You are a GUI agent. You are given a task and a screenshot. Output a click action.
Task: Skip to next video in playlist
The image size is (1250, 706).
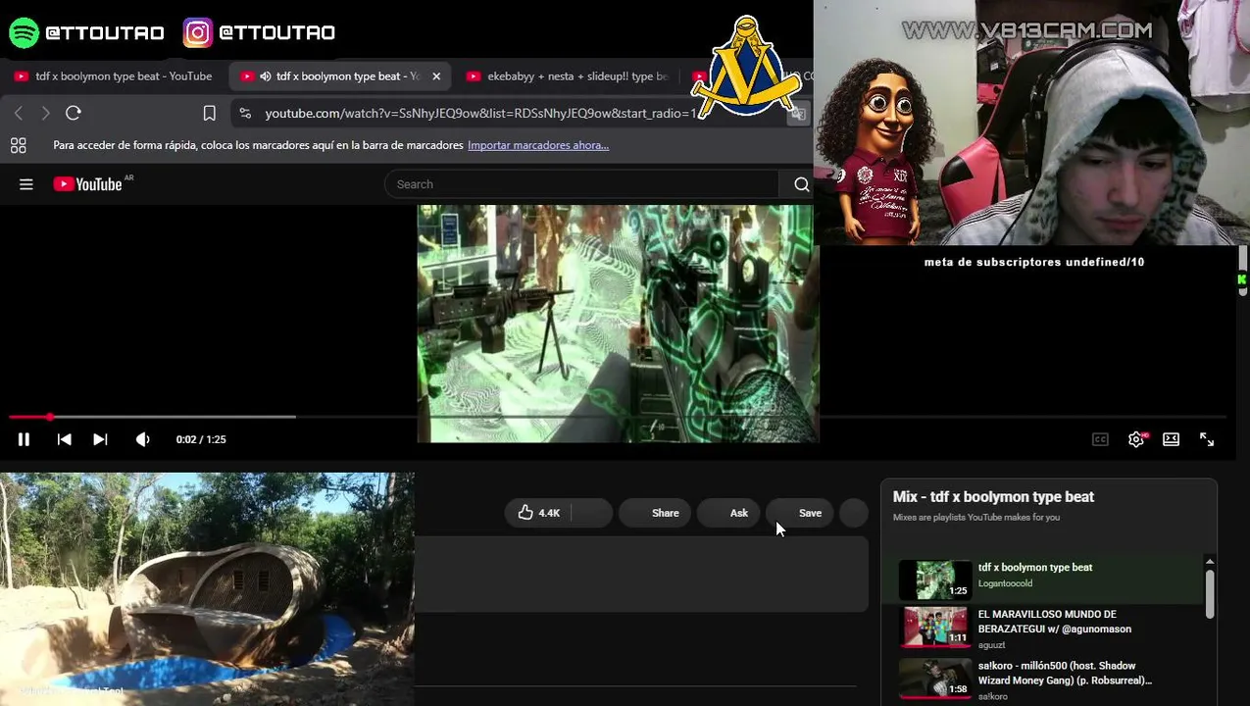tap(100, 439)
